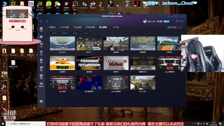
Task: Select the blue Pac-Man sidebar icon
Action: (41, 37)
